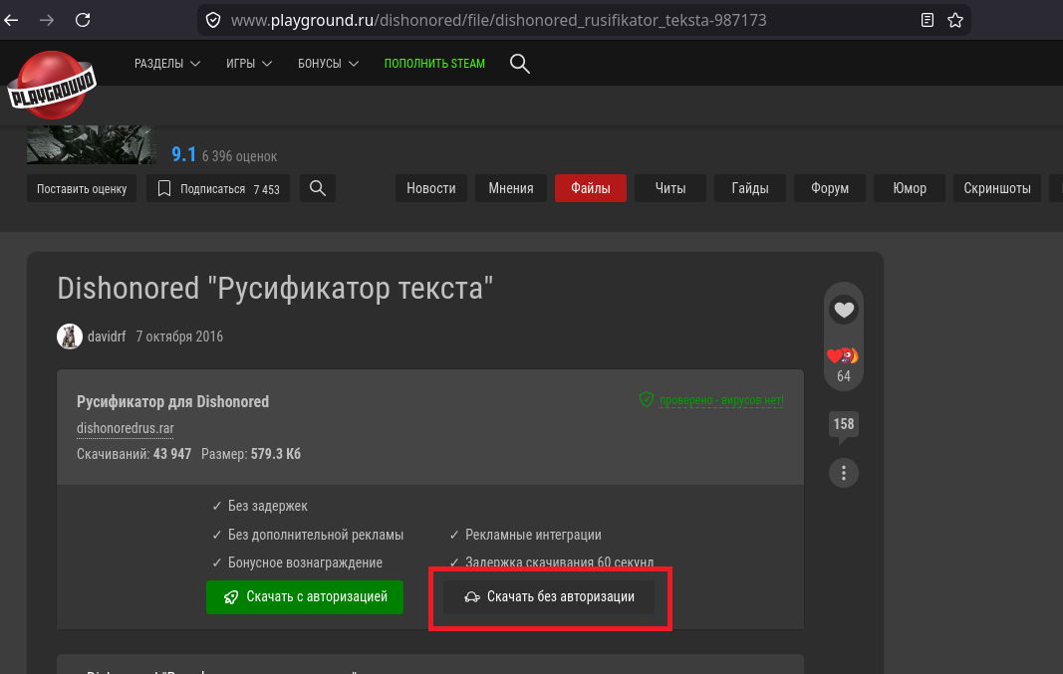Expand the БОНУСЫ dropdown menu

click(328, 64)
